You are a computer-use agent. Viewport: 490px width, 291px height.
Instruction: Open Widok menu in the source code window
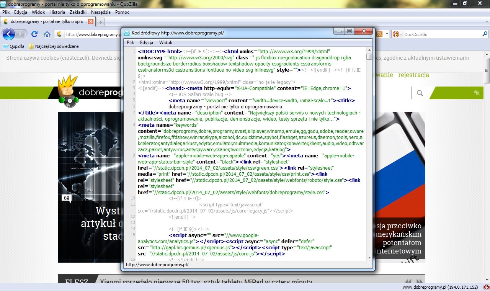[166, 43]
